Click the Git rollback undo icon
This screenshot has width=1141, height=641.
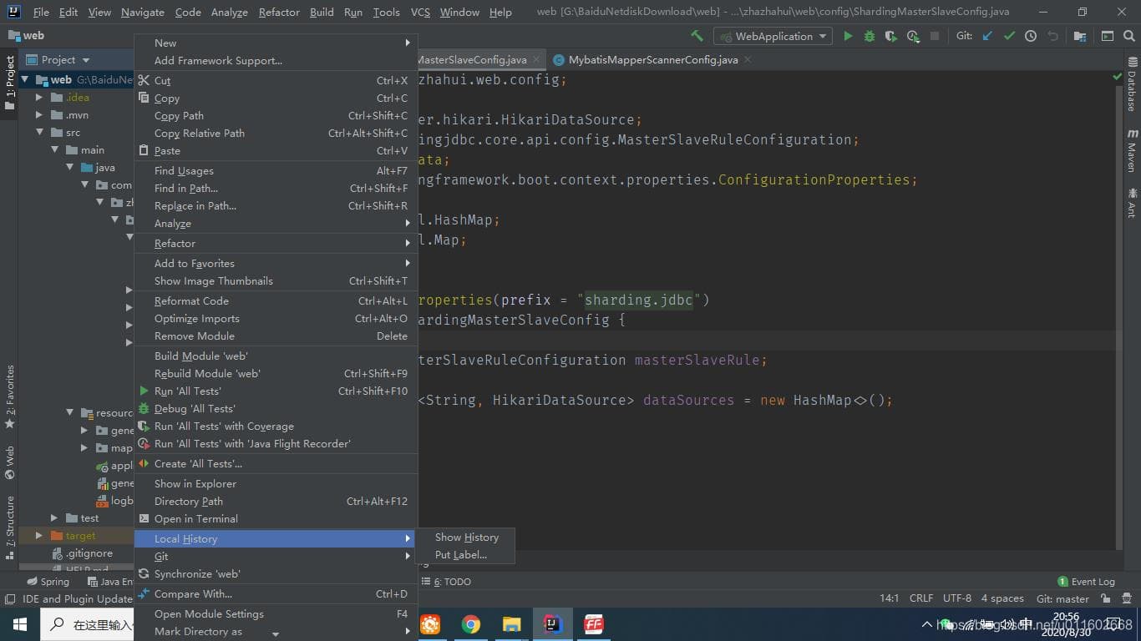pyautogui.click(x=1052, y=36)
